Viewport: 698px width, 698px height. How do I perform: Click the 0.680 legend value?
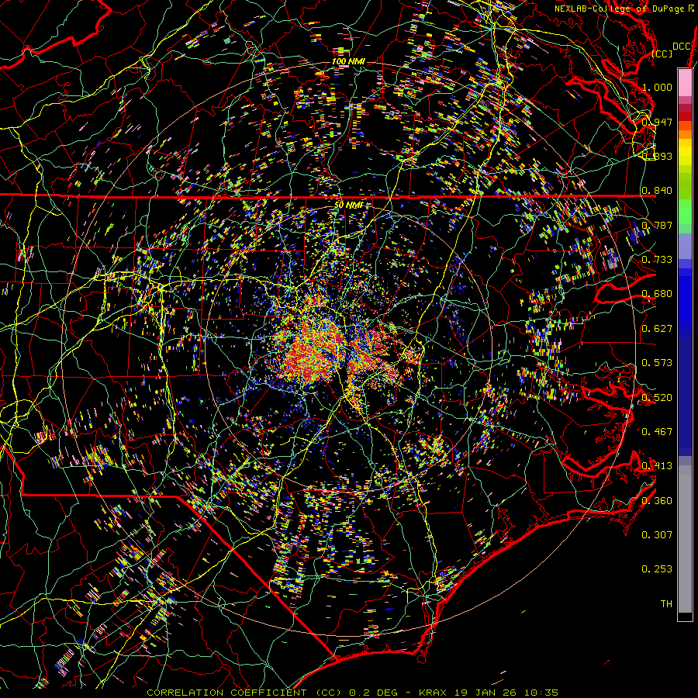(x=657, y=294)
